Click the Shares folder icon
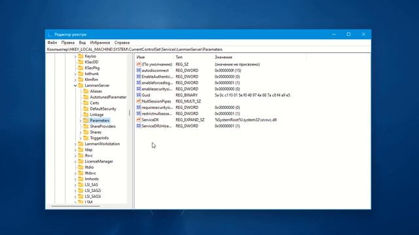The width and height of the screenshot is (419, 235). click(86, 133)
